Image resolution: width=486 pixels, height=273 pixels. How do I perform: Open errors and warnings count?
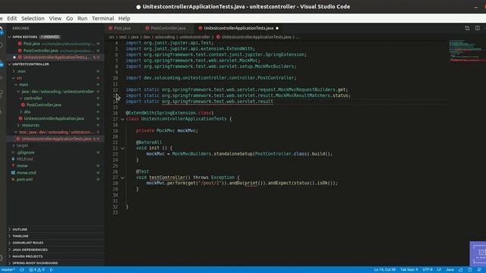point(37,270)
